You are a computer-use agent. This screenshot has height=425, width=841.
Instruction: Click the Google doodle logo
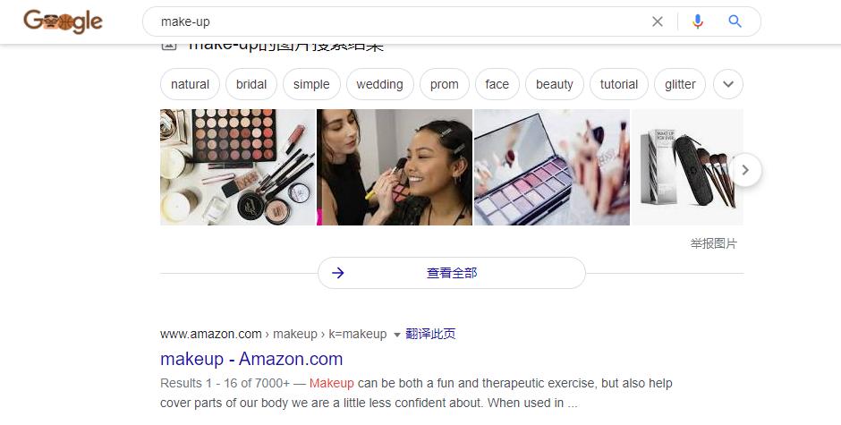[x=63, y=21]
